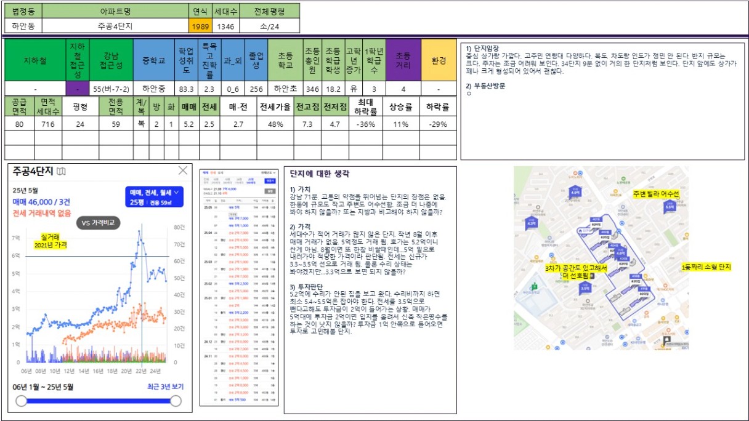The height and width of the screenshot is (421, 749).
Task: Expand the 전체년도 dropdown in transaction list
Action: tap(268, 173)
